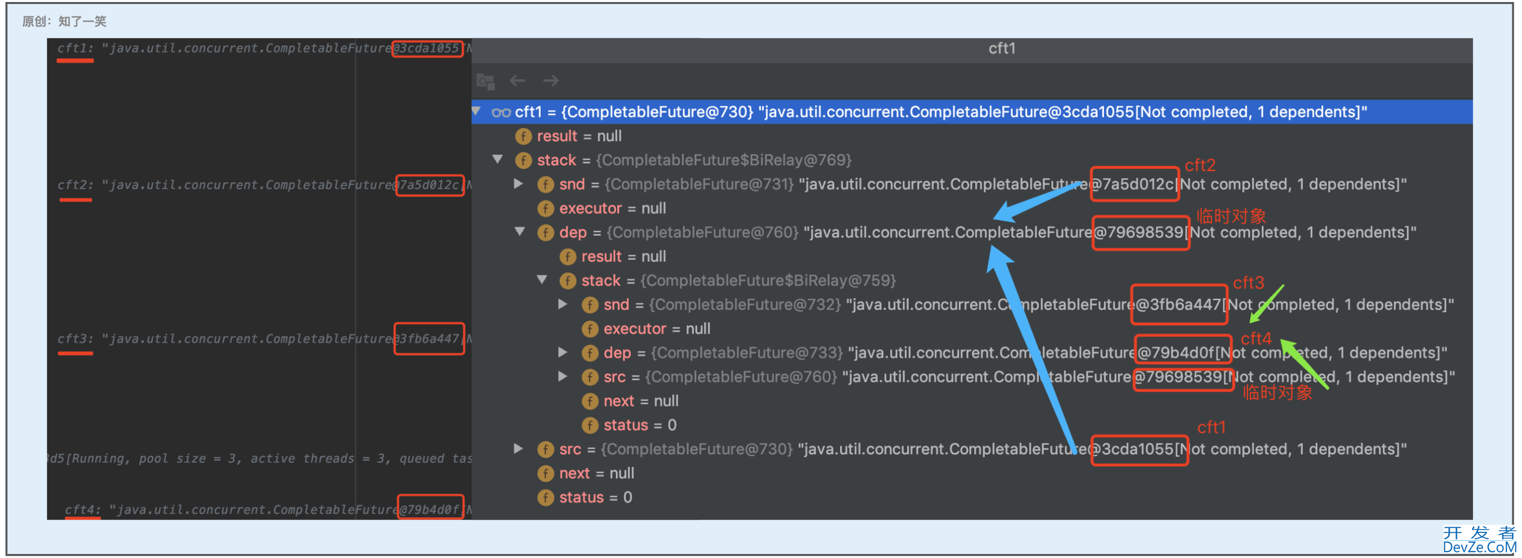The width and height of the screenshot is (1522, 558).
Task: Expand the snd CompletableFuture@731 node
Action: 518,183
